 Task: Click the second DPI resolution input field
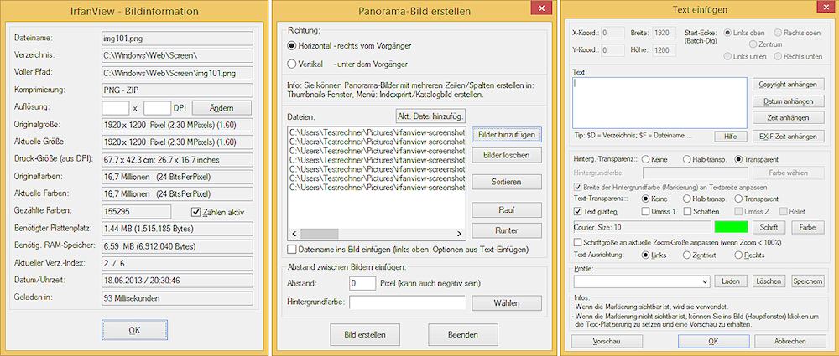coord(158,107)
